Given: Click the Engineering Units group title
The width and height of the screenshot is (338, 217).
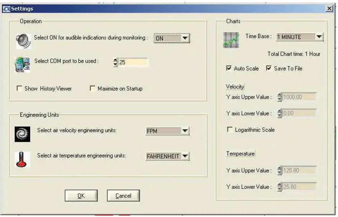Looking at the screenshot, I should 39,115.
